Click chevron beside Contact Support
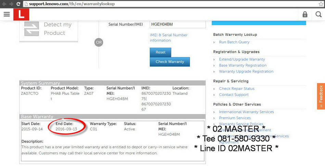Viewport: 325px width, 166px height. click(x=214, y=95)
